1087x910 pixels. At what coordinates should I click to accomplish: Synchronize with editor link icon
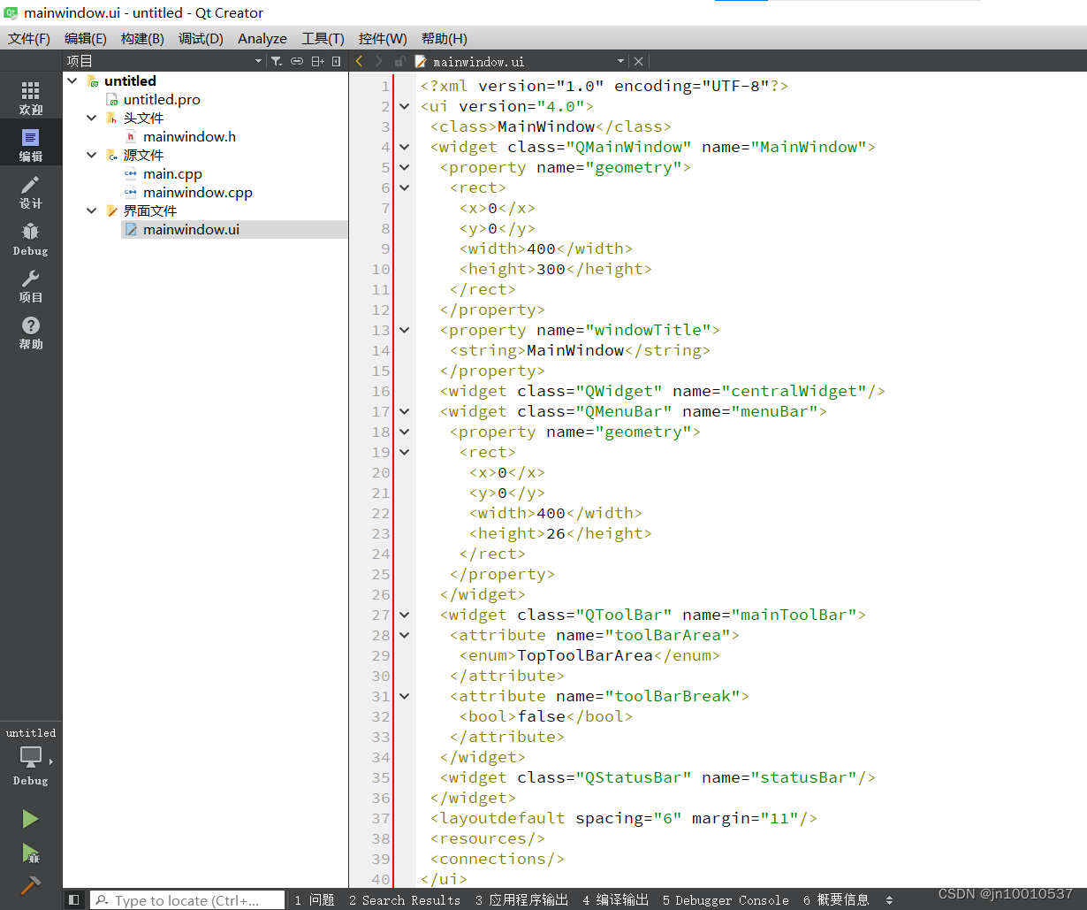tap(297, 61)
